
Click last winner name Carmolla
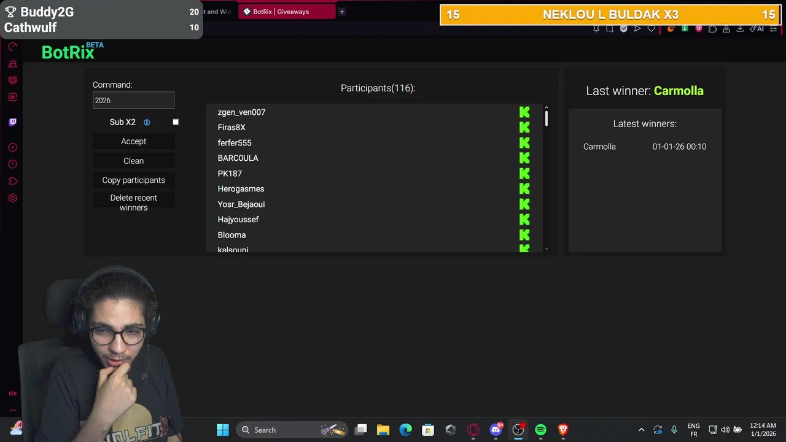(679, 91)
